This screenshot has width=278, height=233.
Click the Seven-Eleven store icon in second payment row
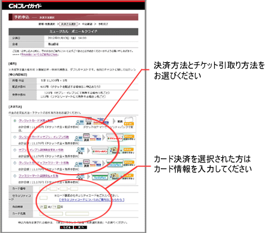(x=115, y=138)
